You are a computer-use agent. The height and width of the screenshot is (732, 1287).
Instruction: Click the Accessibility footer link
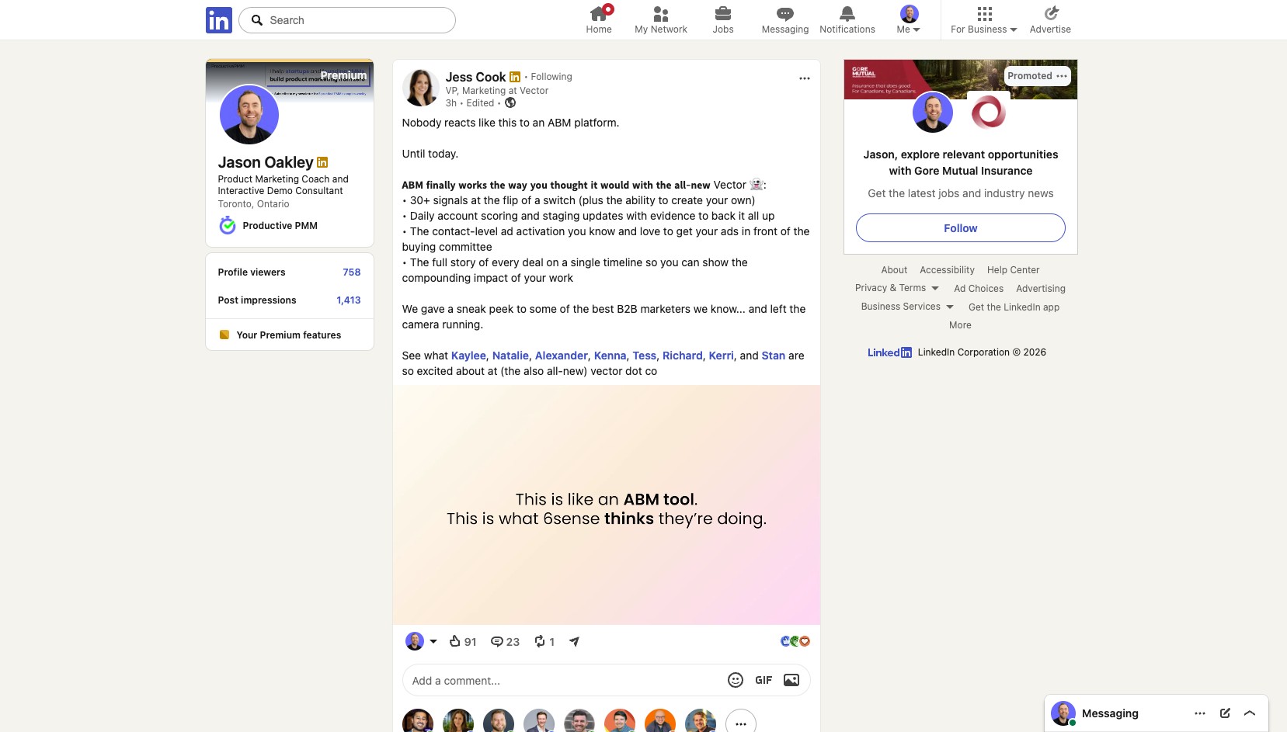(x=947, y=270)
